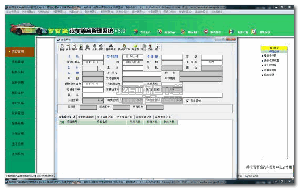Click the New (新增) document toolbar icon
Image resolution: width=300 pixels, height=190 pixels.
62,47
